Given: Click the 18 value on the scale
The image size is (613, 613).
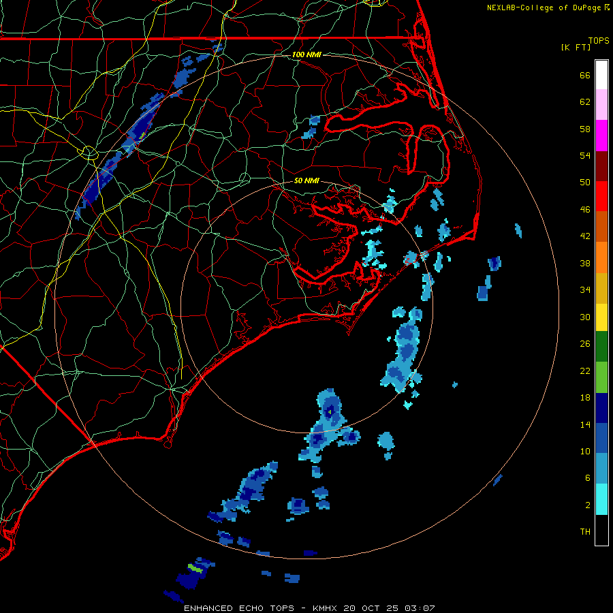Looking at the screenshot, I should (585, 398).
